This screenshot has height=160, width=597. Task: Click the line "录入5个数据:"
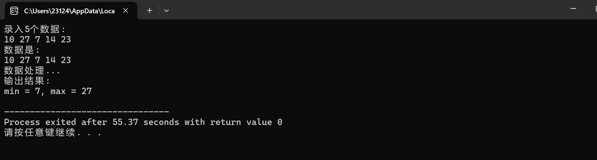coord(35,29)
